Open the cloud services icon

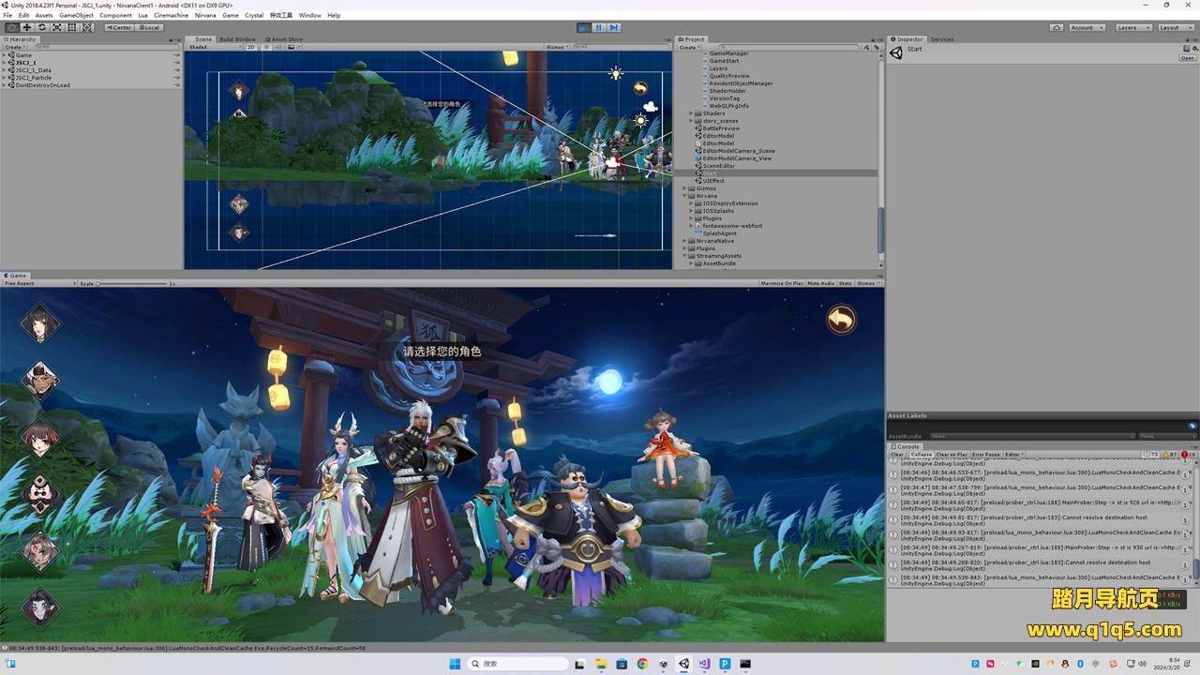click(1057, 27)
